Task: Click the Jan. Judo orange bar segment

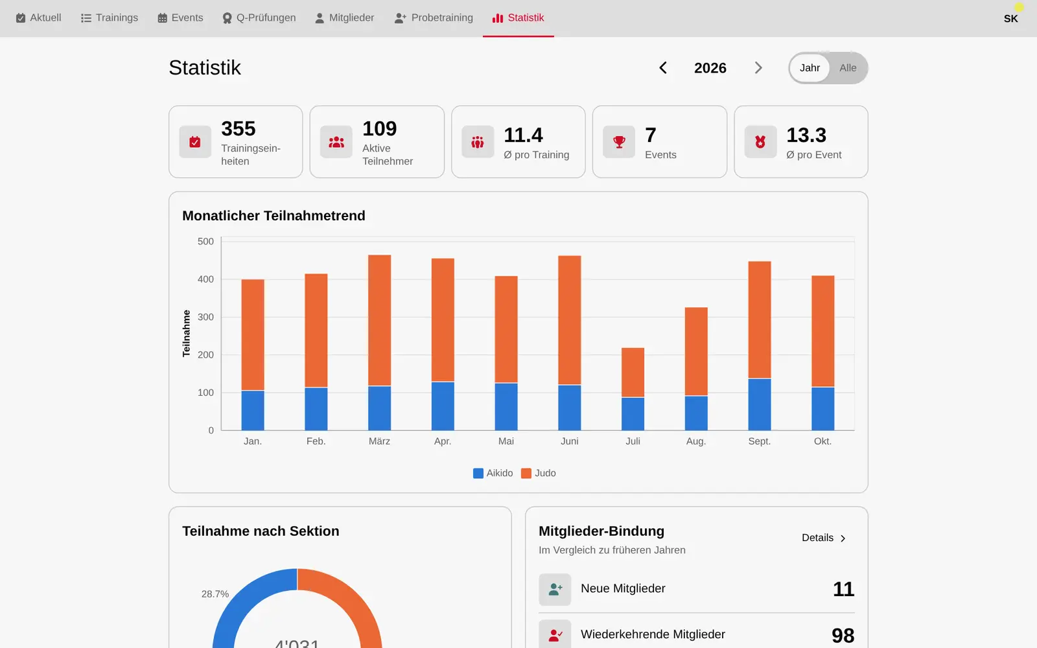Action: pos(253,335)
